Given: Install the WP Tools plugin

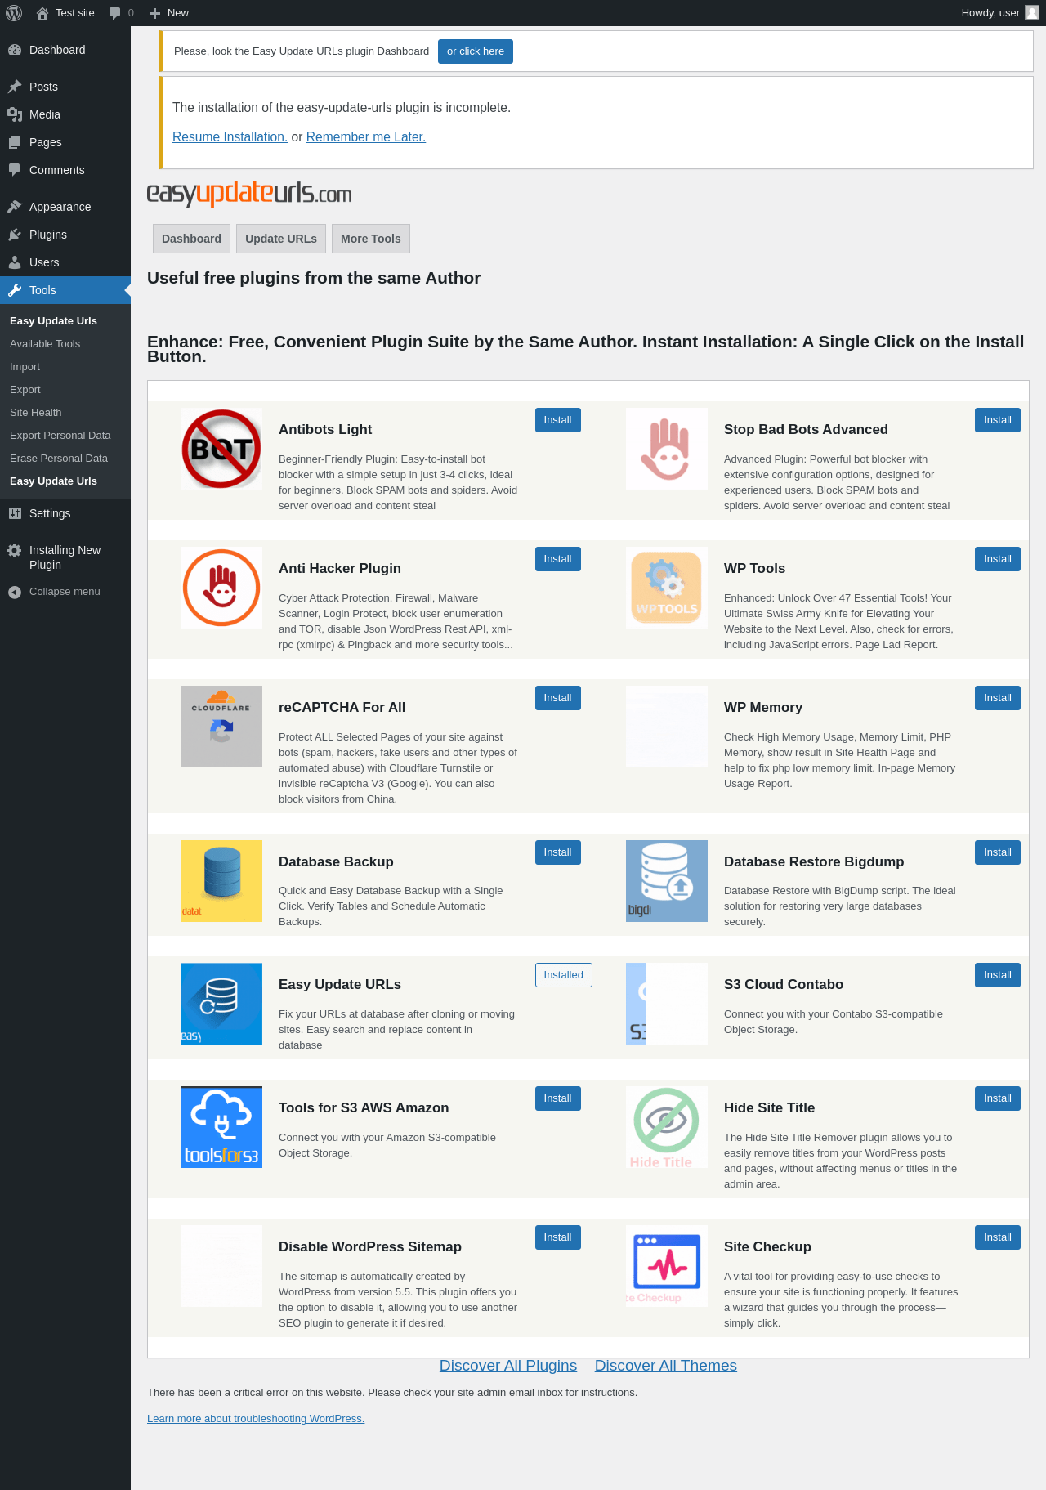Looking at the screenshot, I should pyautogui.click(x=998, y=559).
